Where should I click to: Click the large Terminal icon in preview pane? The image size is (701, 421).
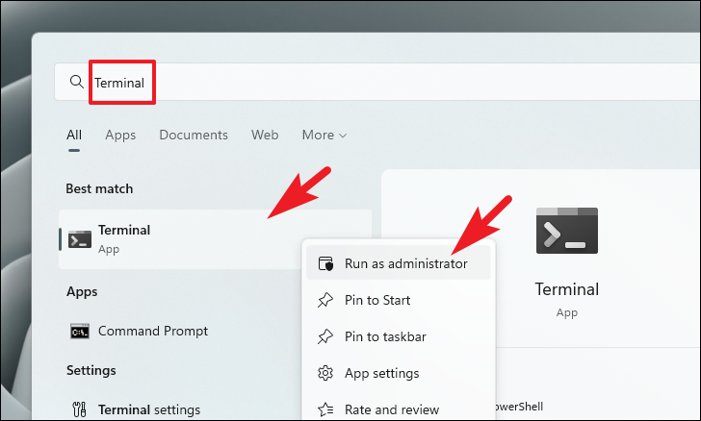point(567,231)
